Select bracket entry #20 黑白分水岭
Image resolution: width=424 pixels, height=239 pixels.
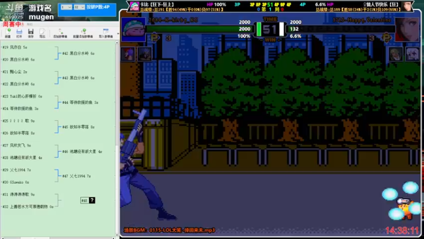[x=19, y=59]
